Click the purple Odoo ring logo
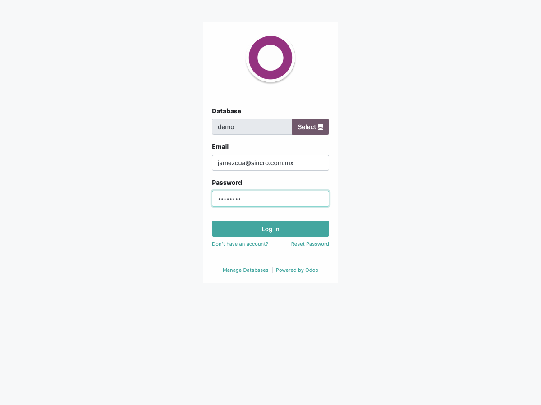Screen dimensions: 541x405 (x=270, y=58)
